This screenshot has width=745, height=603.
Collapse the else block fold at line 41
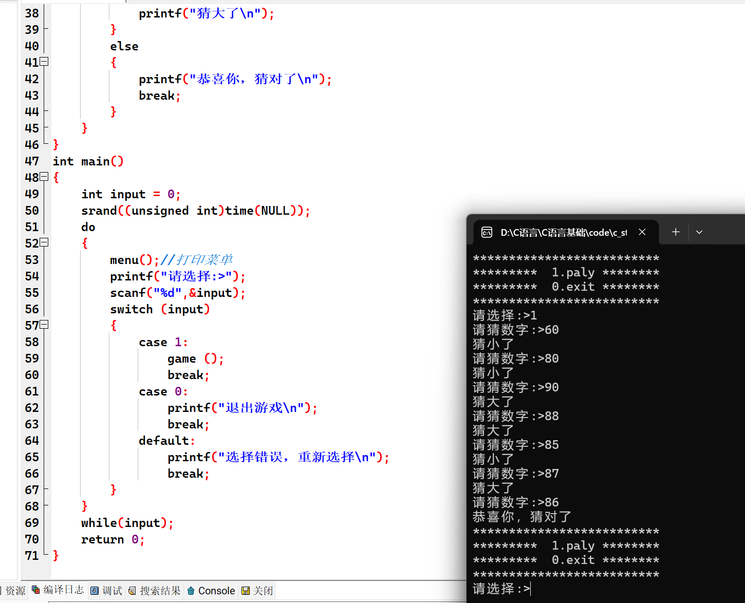click(x=44, y=62)
